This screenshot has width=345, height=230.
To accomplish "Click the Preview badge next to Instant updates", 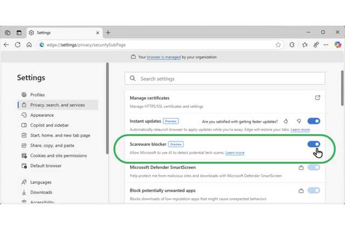I will click(x=171, y=121).
